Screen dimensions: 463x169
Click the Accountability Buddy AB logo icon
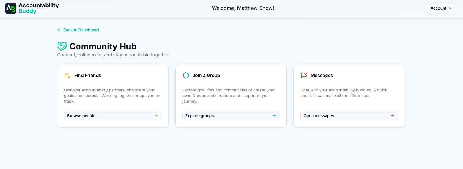click(x=11, y=8)
